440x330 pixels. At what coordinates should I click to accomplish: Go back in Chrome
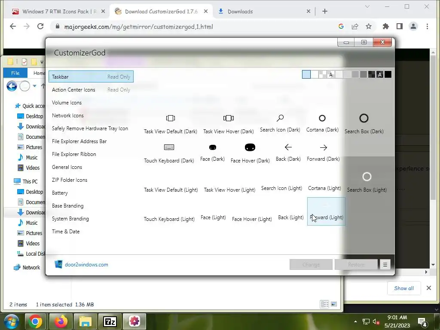click(13, 26)
